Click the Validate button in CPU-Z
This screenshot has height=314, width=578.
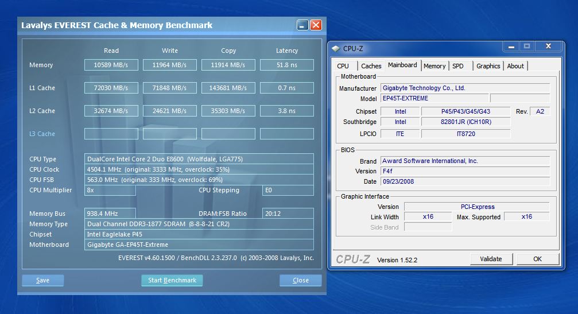point(491,259)
